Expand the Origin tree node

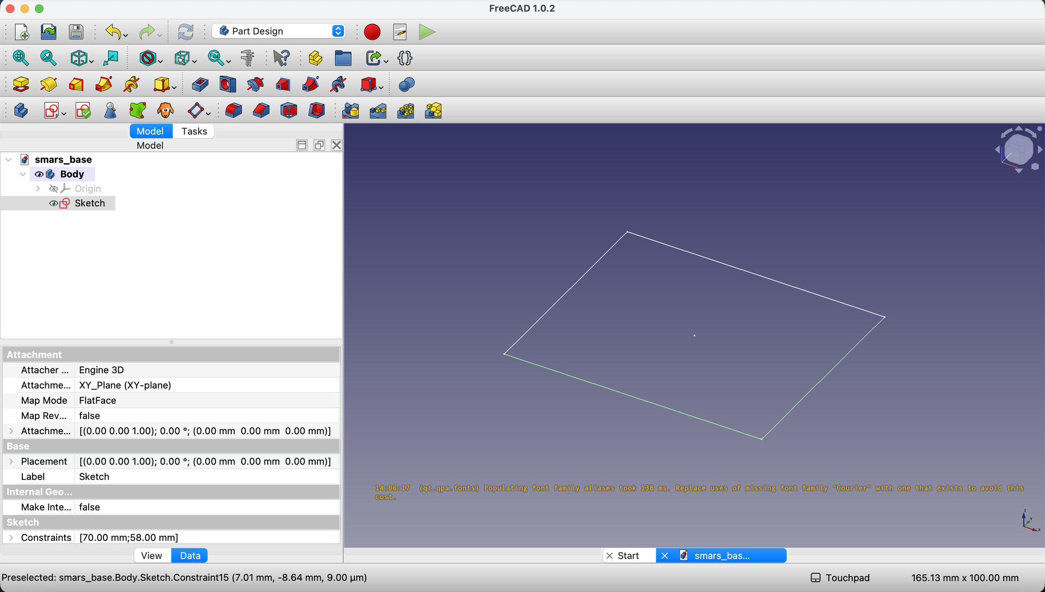click(38, 189)
